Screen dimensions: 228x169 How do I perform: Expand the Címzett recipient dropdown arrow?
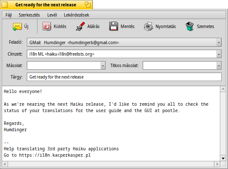(219, 54)
